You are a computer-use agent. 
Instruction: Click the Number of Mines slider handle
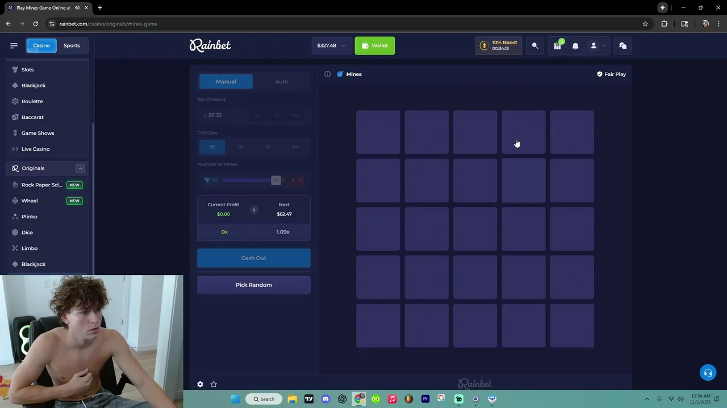[x=276, y=180]
